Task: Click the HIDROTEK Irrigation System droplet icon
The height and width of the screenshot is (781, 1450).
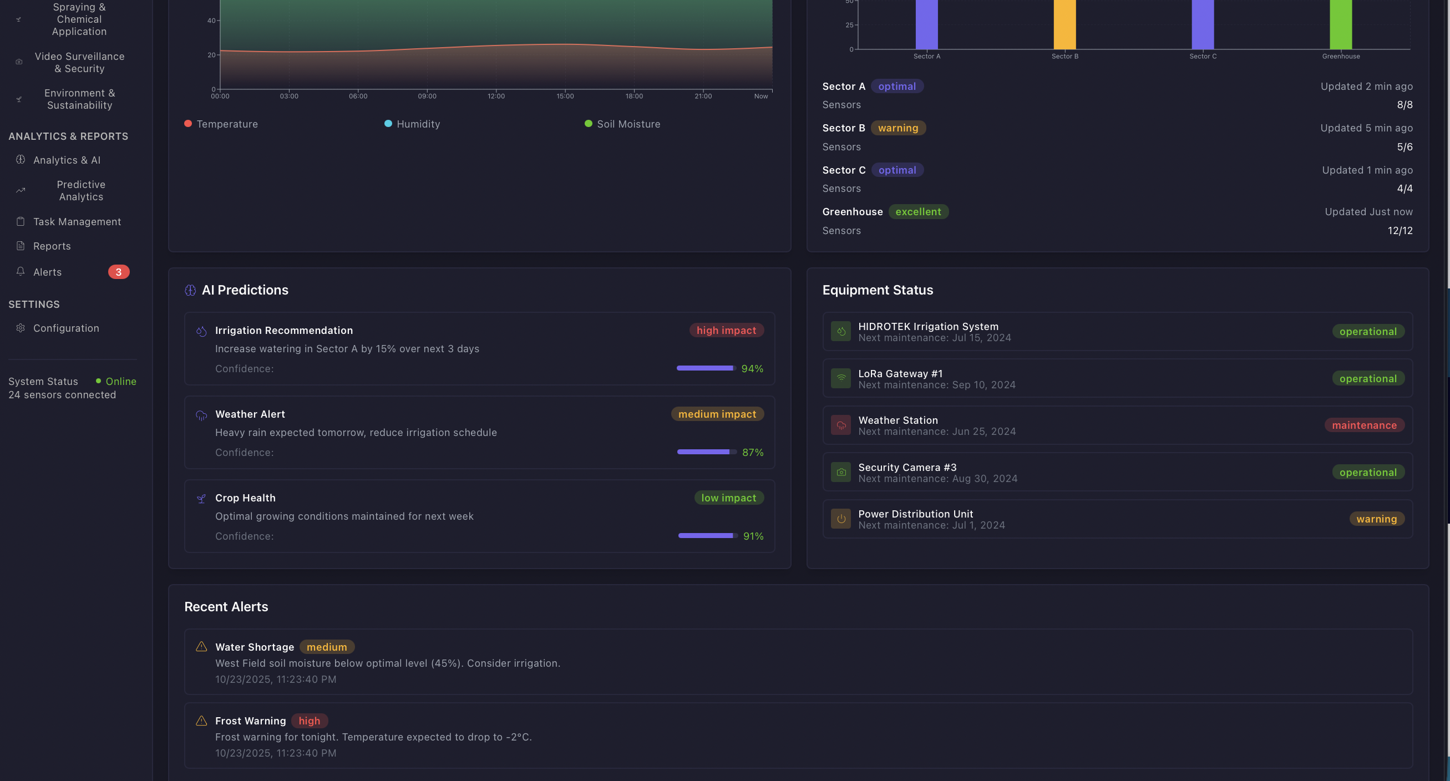Action: click(x=841, y=331)
